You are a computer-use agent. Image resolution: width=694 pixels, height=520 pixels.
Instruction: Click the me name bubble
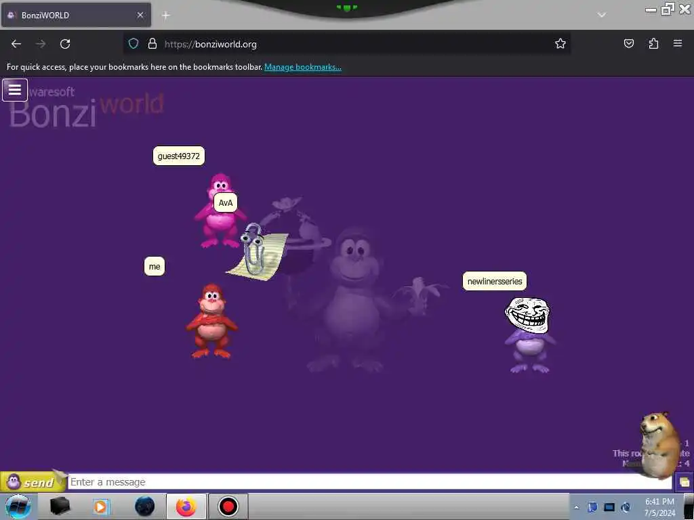coord(155,267)
